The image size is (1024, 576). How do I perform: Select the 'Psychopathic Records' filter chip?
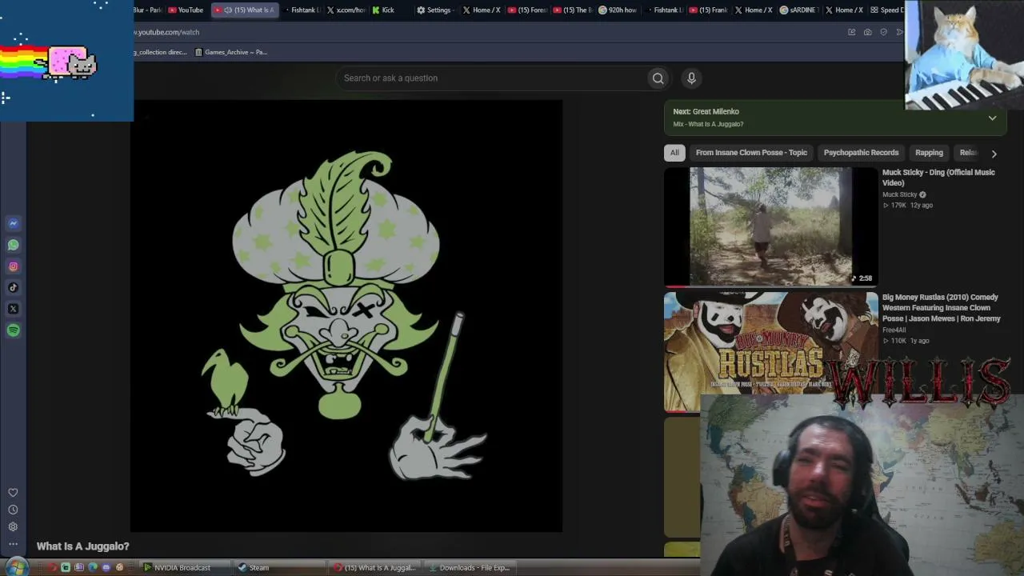tap(861, 153)
